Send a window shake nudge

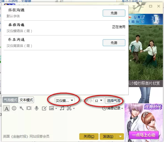click(x=29, y=108)
